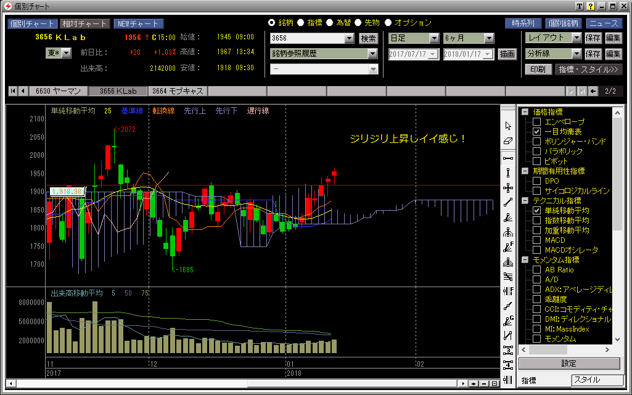
Task: Click the 指標・スタイル>> button
Action: [588, 69]
